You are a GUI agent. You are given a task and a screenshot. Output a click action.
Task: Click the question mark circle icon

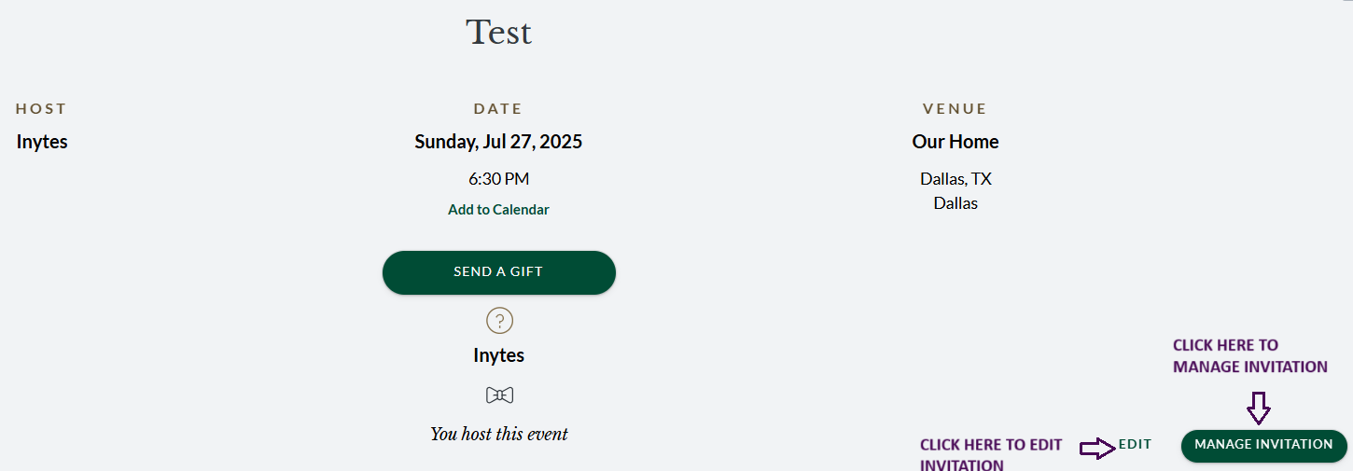499,321
